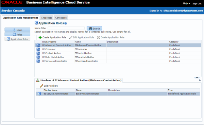Viewport: 204px width, 125px height.
Task: Open the Users section button
Action: [17, 30]
